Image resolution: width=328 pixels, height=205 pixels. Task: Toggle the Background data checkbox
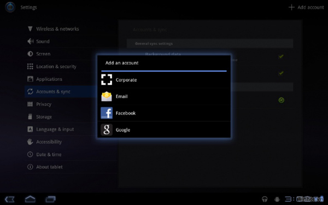pyautogui.click(x=281, y=56)
